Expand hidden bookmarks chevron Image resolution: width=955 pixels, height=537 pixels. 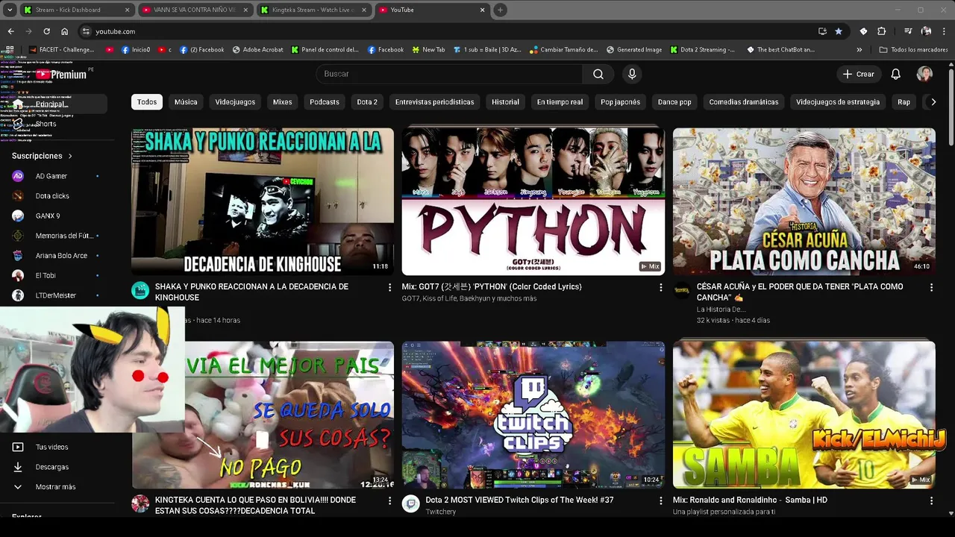coord(859,50)
